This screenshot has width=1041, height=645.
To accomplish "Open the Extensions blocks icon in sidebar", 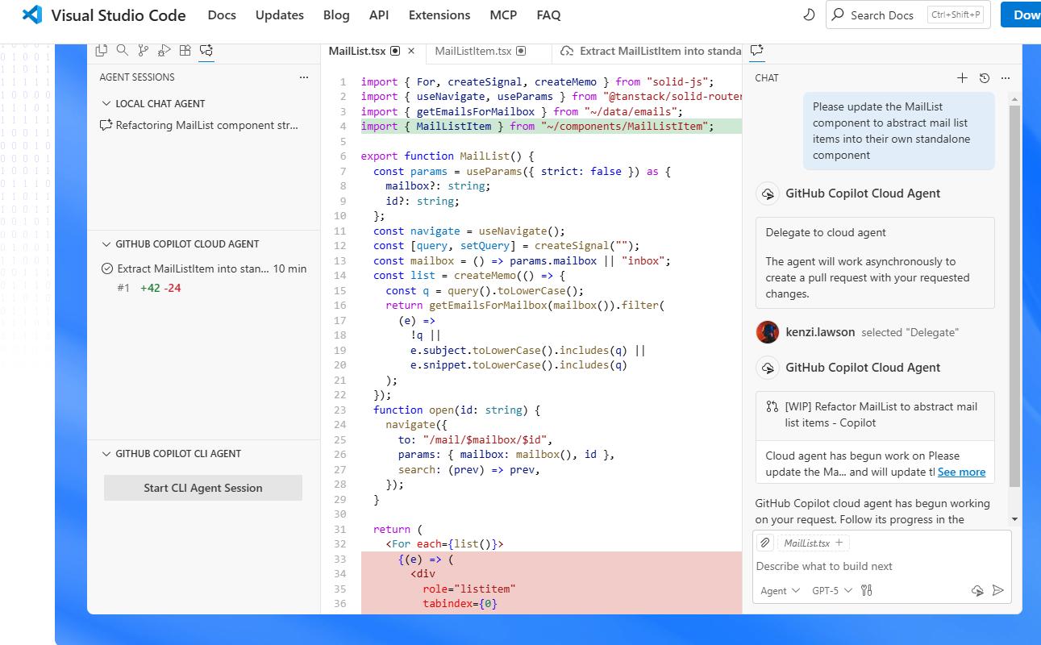I will tap(185, 50).
